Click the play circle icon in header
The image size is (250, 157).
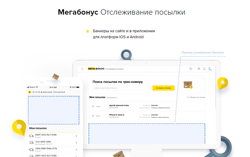tap(191, 69)
